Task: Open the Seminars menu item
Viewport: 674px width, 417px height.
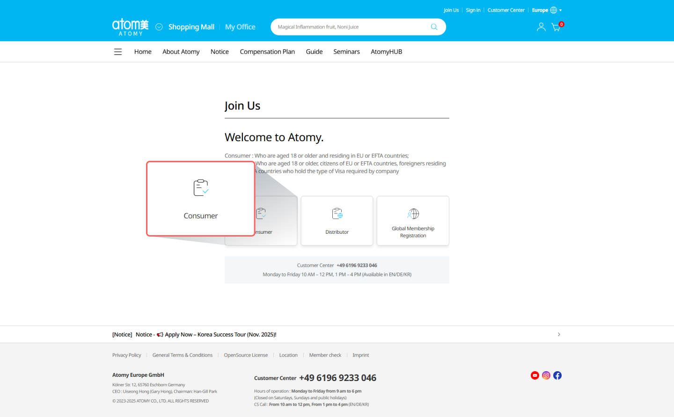Action: click(x=346, y=52)
